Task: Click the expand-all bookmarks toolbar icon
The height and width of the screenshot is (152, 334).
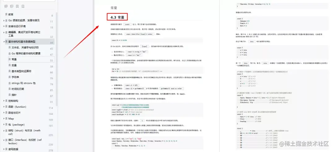Action: click(6, 7)
